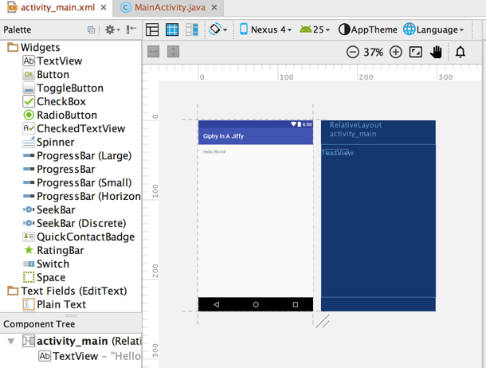Activate the pan hand tool

(x=436, y=52)
